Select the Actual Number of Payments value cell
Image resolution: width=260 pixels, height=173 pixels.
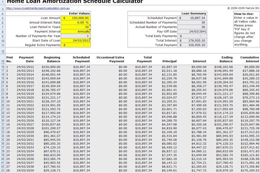click(192, 27)
